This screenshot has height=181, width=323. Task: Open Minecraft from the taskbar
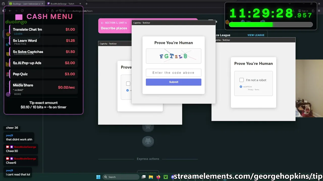click(166, 177)
